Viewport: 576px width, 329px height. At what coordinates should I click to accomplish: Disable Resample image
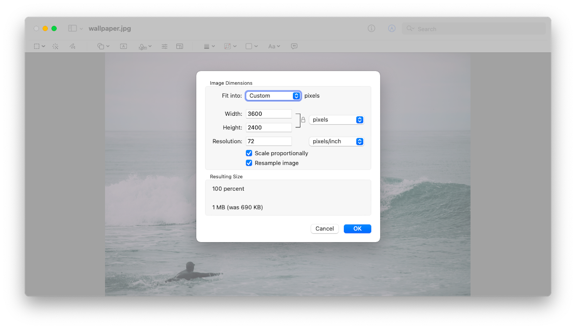click(249, 163)
